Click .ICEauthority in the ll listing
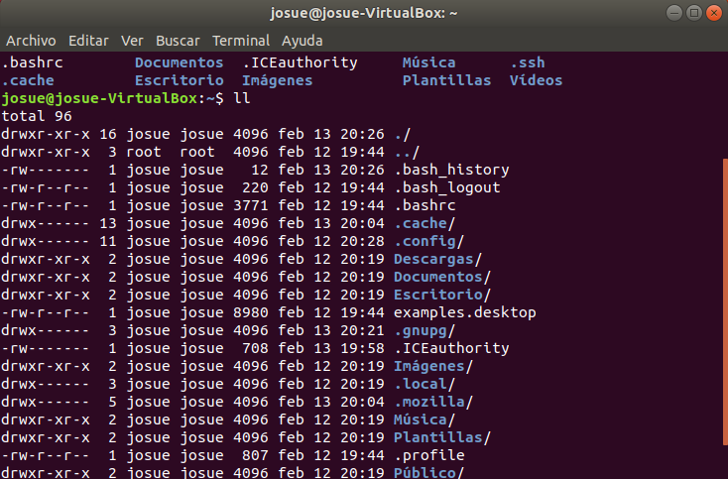The width and height of the screenshot is (728, 479). click(451, 348)
